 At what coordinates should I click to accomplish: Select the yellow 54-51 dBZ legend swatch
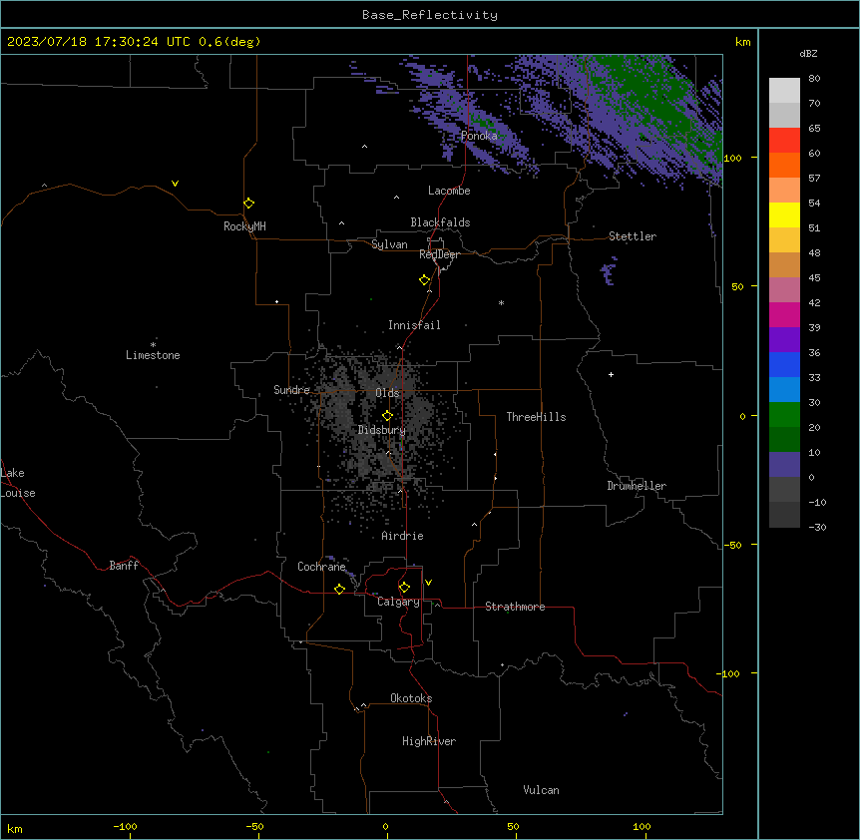pos(784,214)
